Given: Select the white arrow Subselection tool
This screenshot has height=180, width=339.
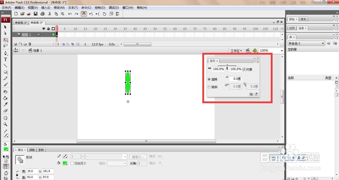Looking at the screenshot, I should pyautogui.click(x=5, y=33).
